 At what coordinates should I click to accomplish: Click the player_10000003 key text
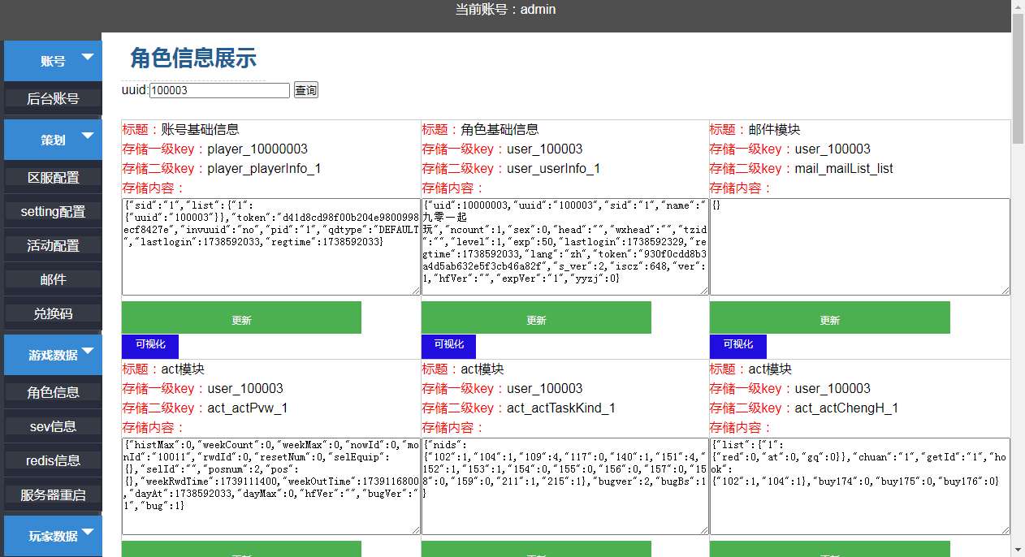point(257,149)
